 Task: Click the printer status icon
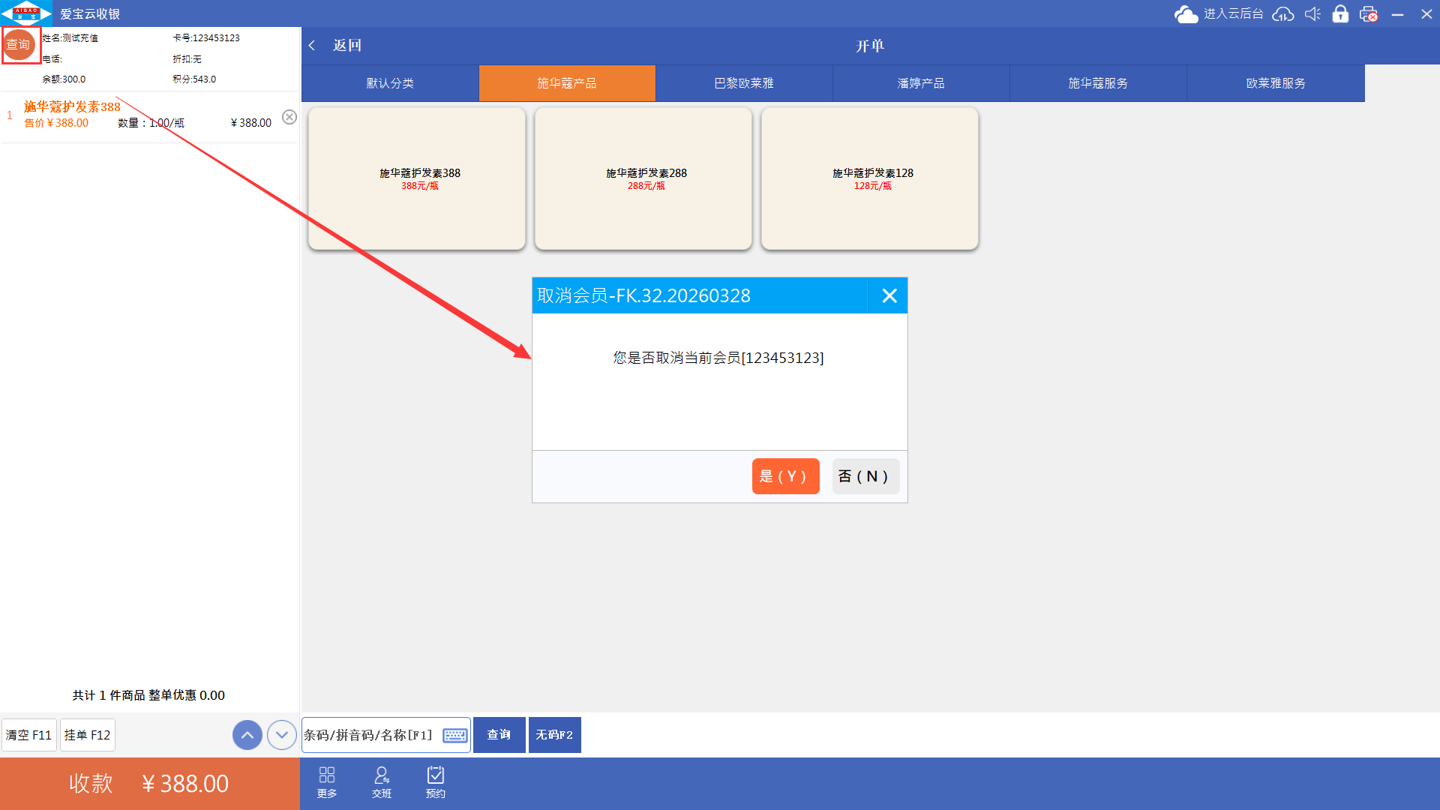click(x=1369, y=14)
